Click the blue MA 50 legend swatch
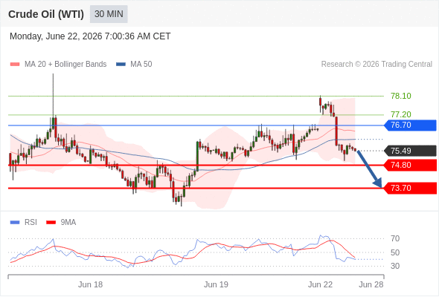 121,65
